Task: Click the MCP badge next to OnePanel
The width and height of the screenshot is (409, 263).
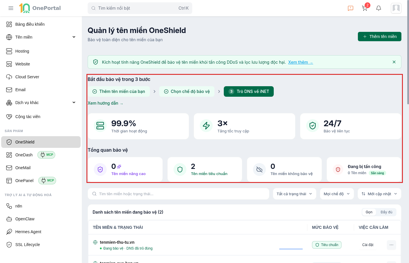Action: [47, 181]
